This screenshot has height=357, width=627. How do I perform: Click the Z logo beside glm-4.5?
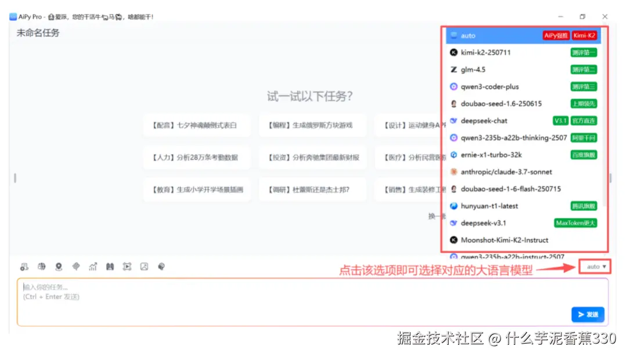[x=453, y=70]
